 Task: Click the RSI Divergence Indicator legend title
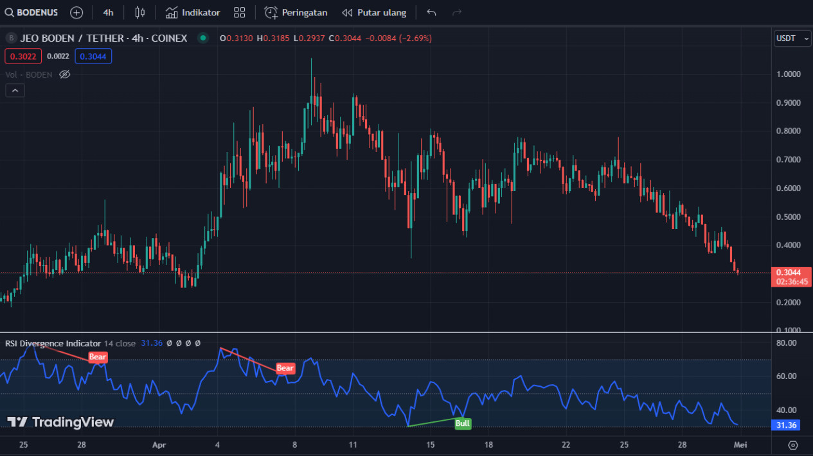[53, 343]
